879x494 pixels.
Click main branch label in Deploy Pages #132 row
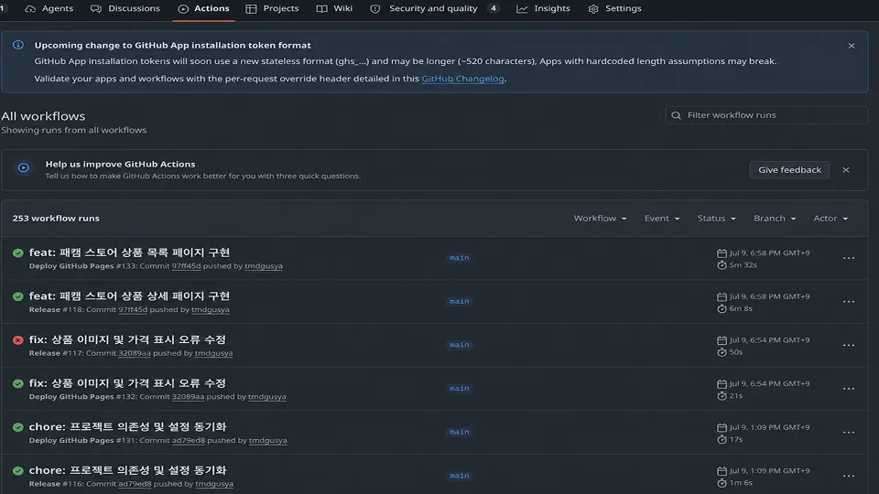(459, 388)
